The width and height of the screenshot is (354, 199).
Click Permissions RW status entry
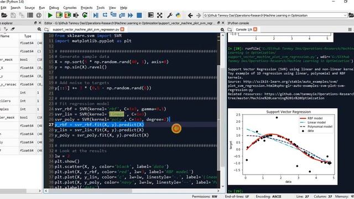pyautogui.click(x=205, y=197)
